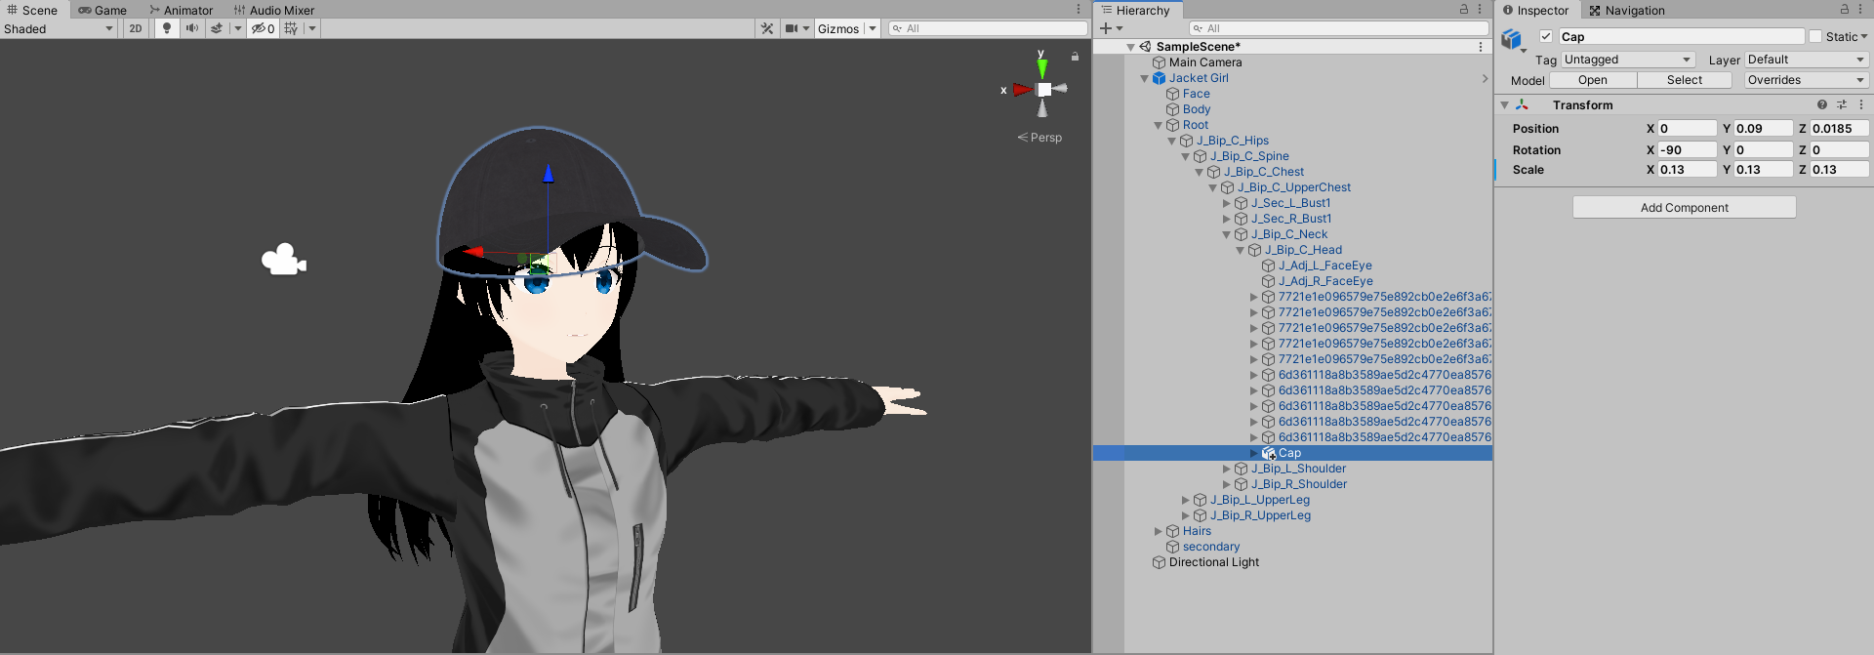
Task: Collapse the Transform component foldout
Action: point(1504,104)
